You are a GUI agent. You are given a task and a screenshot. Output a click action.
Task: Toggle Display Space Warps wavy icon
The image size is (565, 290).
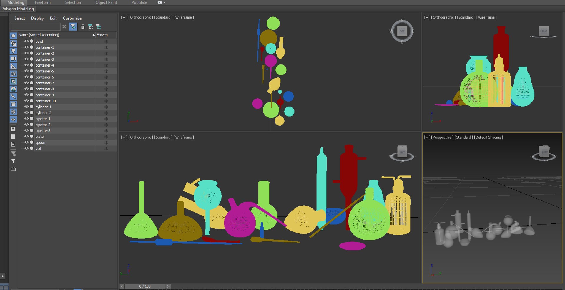tap(13, 74)
